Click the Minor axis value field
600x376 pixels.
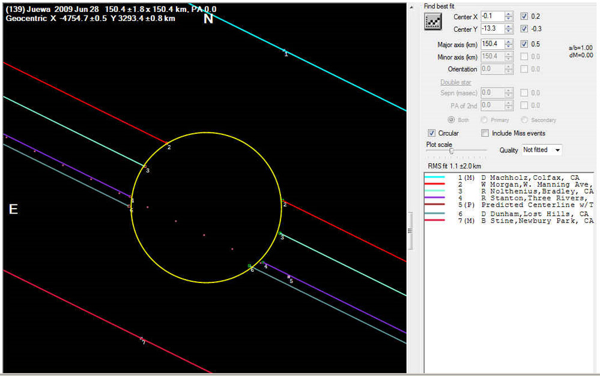492,56
